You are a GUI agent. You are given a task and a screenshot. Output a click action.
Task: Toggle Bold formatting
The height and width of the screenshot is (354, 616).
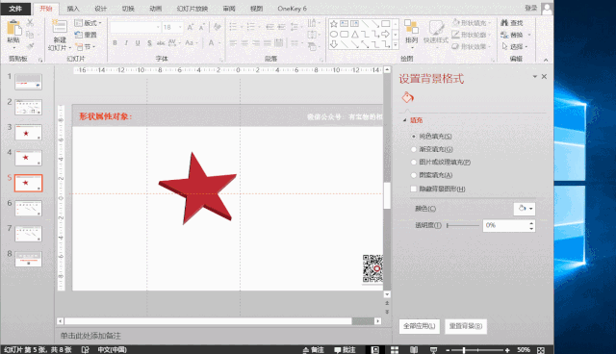pyautogui.click(x=115, y=42)
